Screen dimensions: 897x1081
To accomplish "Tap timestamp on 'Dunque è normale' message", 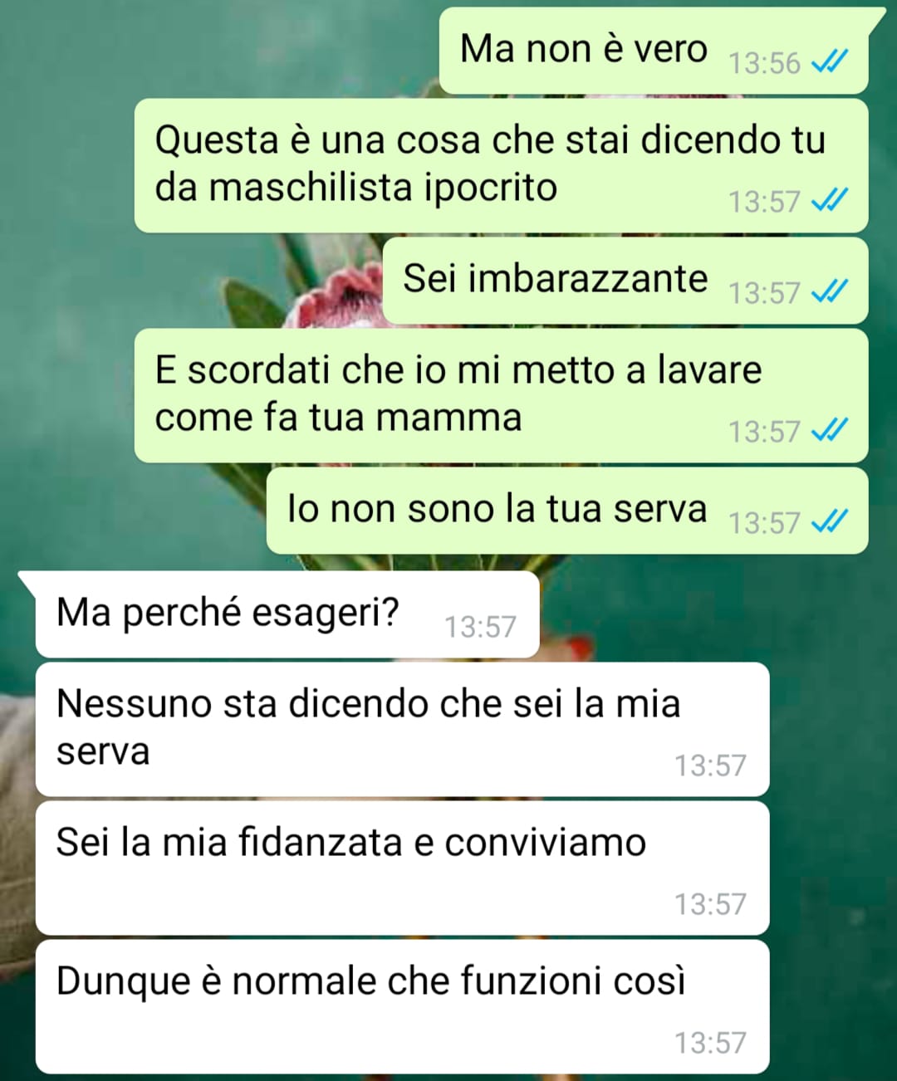I will tap(710, 1043).
